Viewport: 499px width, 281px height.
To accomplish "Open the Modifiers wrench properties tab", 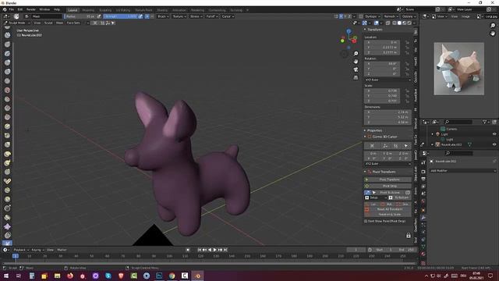I will [x=423, y=218].
